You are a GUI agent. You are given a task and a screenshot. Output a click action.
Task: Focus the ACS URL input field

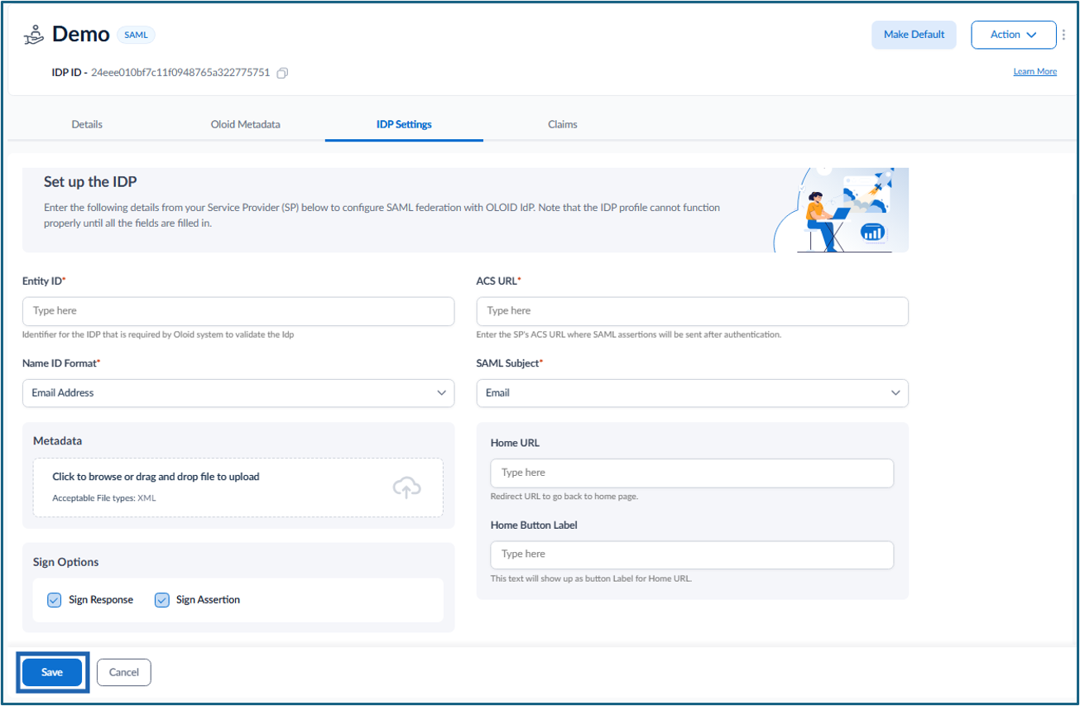coord(693,311)
